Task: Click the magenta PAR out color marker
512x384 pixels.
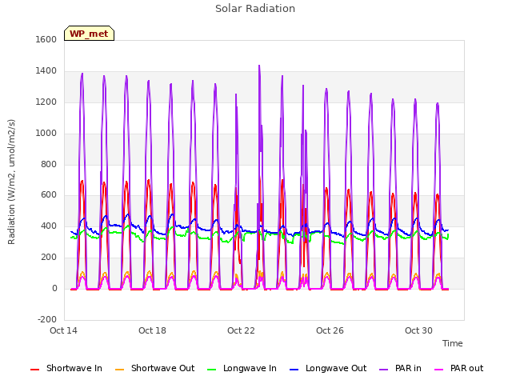Action: point(439,370)
